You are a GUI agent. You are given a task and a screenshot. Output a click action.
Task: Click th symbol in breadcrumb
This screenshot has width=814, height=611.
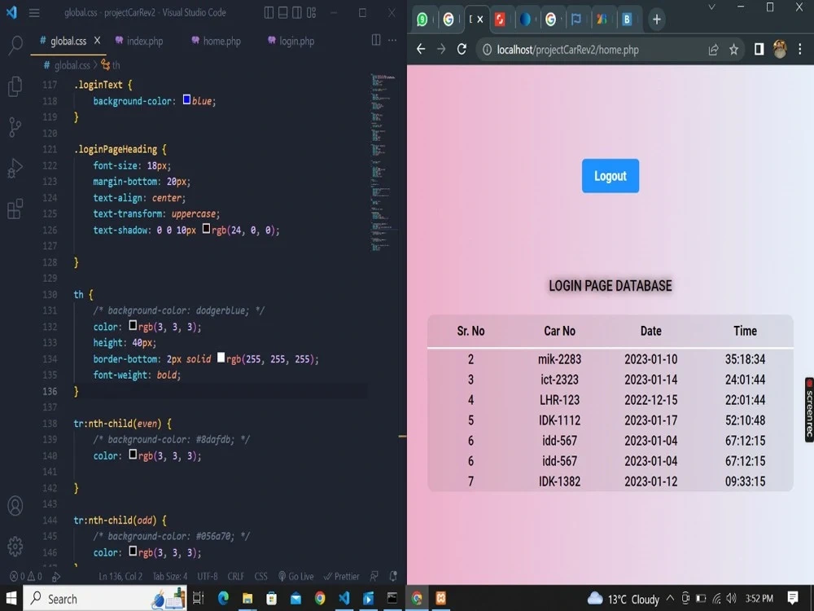(x=111, y=65)
